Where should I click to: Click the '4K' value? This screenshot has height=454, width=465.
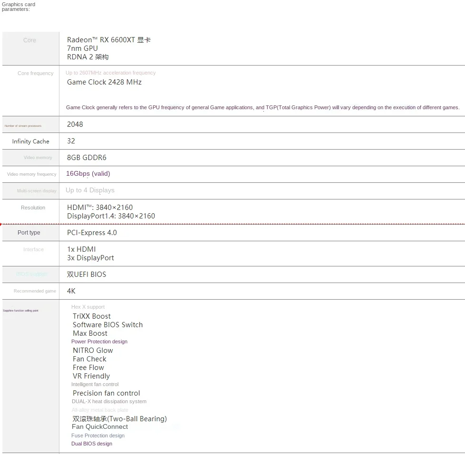point(71,291)
